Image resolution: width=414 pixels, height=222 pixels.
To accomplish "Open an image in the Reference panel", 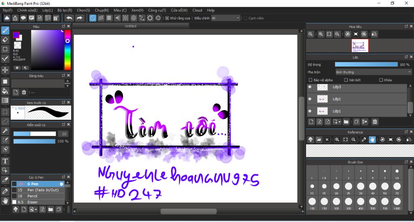I will coord(319,140).
